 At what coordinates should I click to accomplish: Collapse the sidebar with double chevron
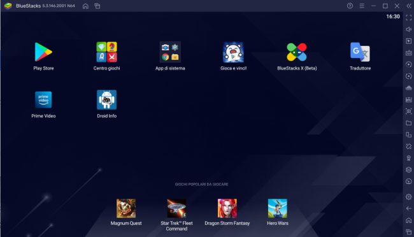[x=409, y=6]
